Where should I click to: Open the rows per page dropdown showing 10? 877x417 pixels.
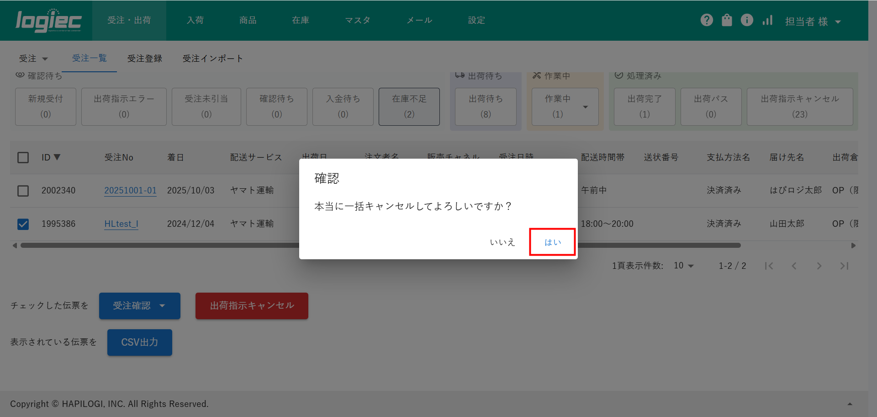tap(684, 266)
